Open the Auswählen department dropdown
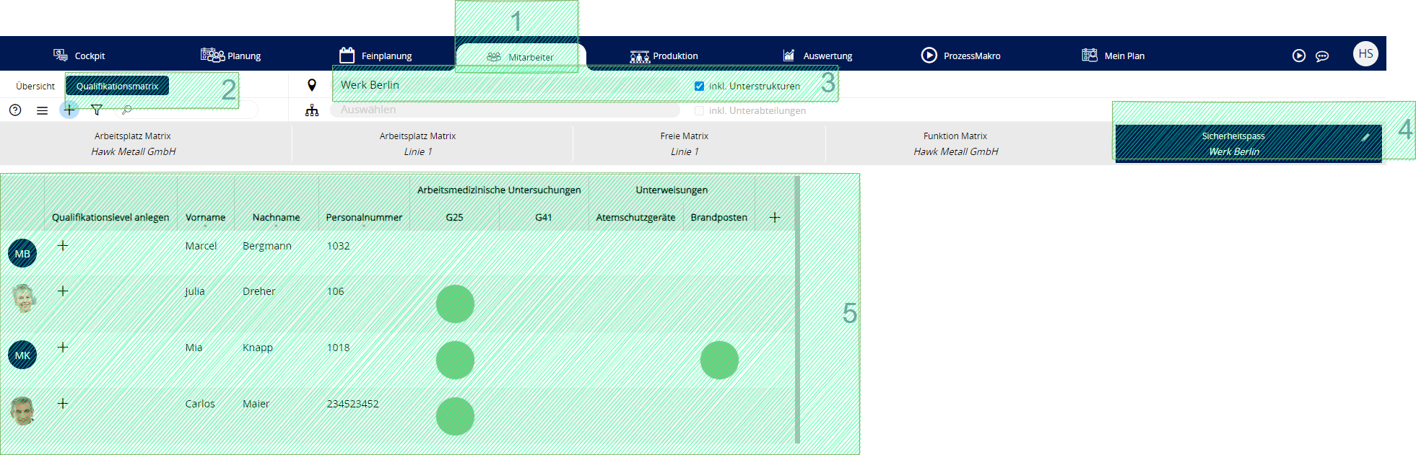 505,110
